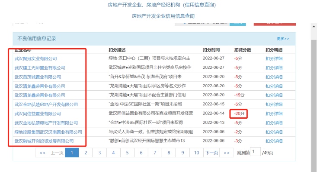Click the 更多>> link

(x=283, y=39)
